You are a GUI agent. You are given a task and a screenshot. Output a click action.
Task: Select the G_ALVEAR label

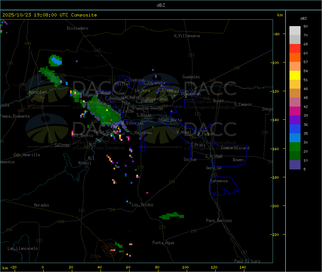click(214, 157)
